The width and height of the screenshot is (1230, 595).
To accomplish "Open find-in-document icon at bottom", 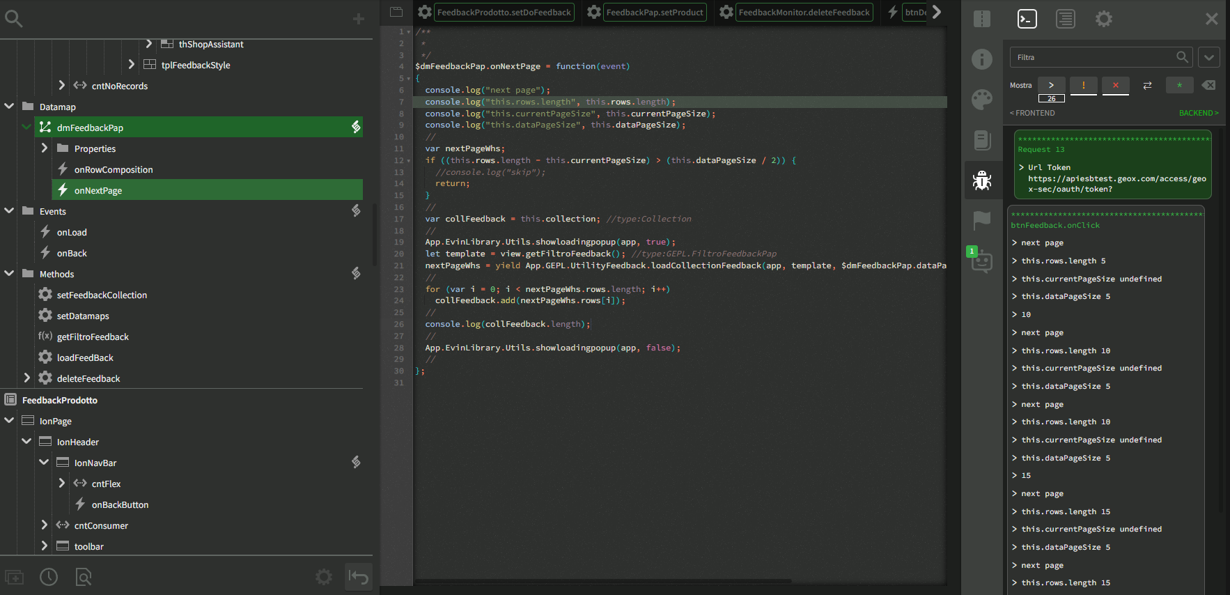I will pos(83,577).
